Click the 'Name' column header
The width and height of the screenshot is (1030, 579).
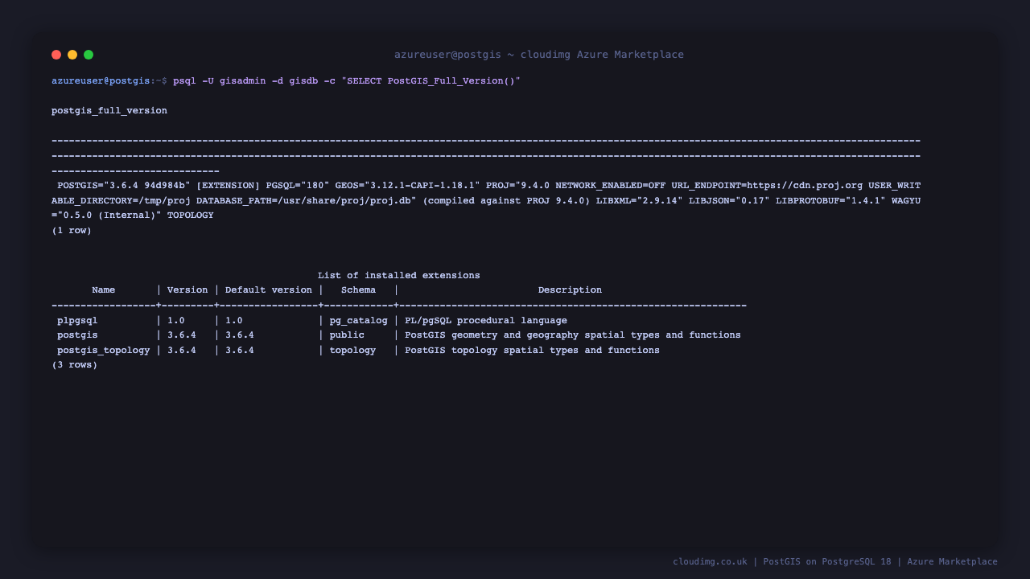(x=104, y=290)
